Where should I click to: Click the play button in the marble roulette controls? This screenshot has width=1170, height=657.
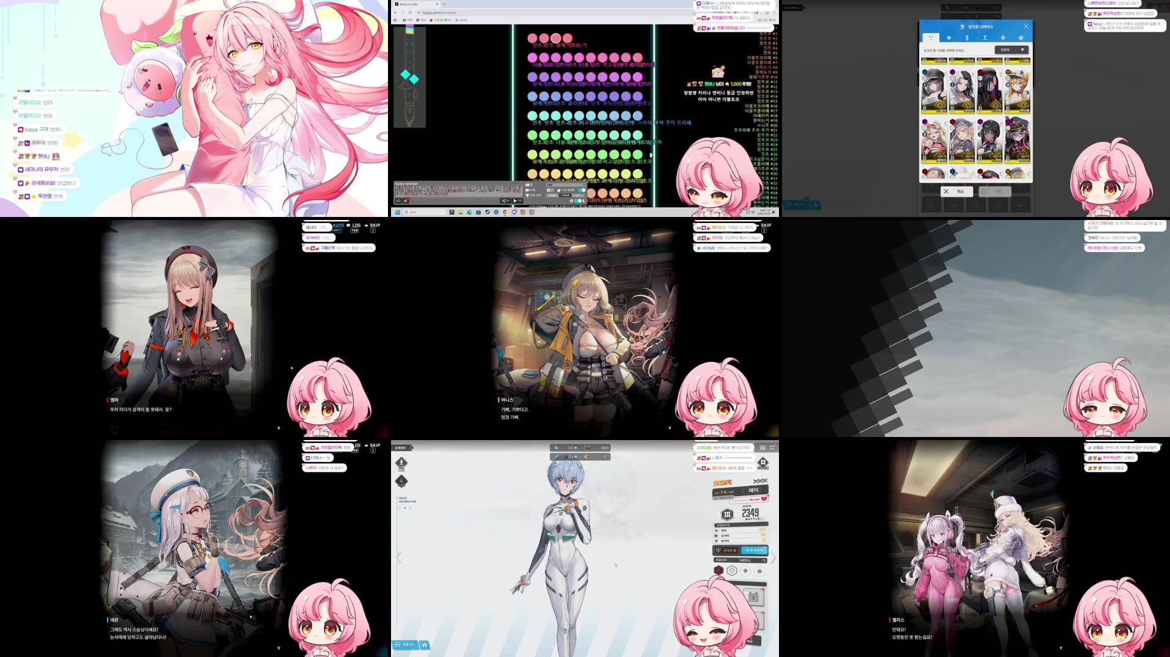pyautogui.click(x=517, y=200)
